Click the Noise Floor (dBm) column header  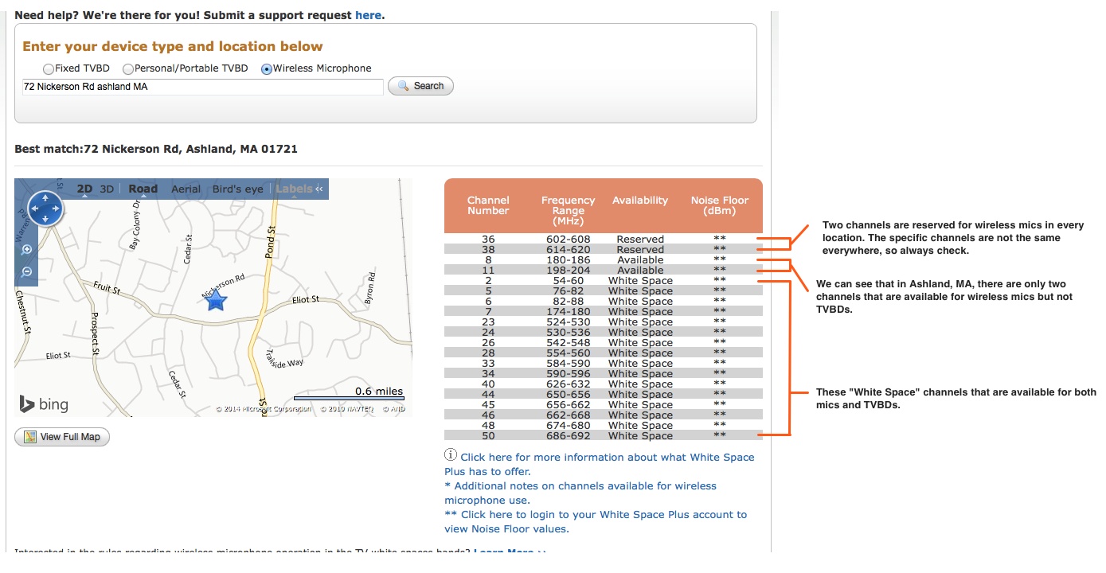(x=720, y=205)
